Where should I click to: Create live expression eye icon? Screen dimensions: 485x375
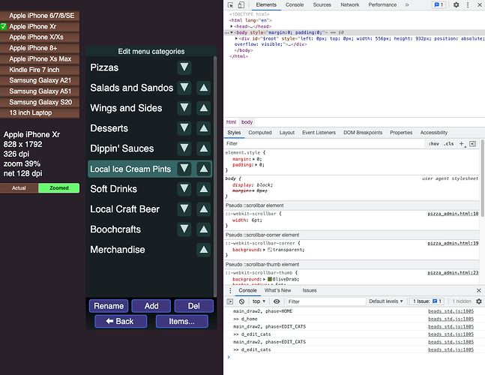point(277,301)
